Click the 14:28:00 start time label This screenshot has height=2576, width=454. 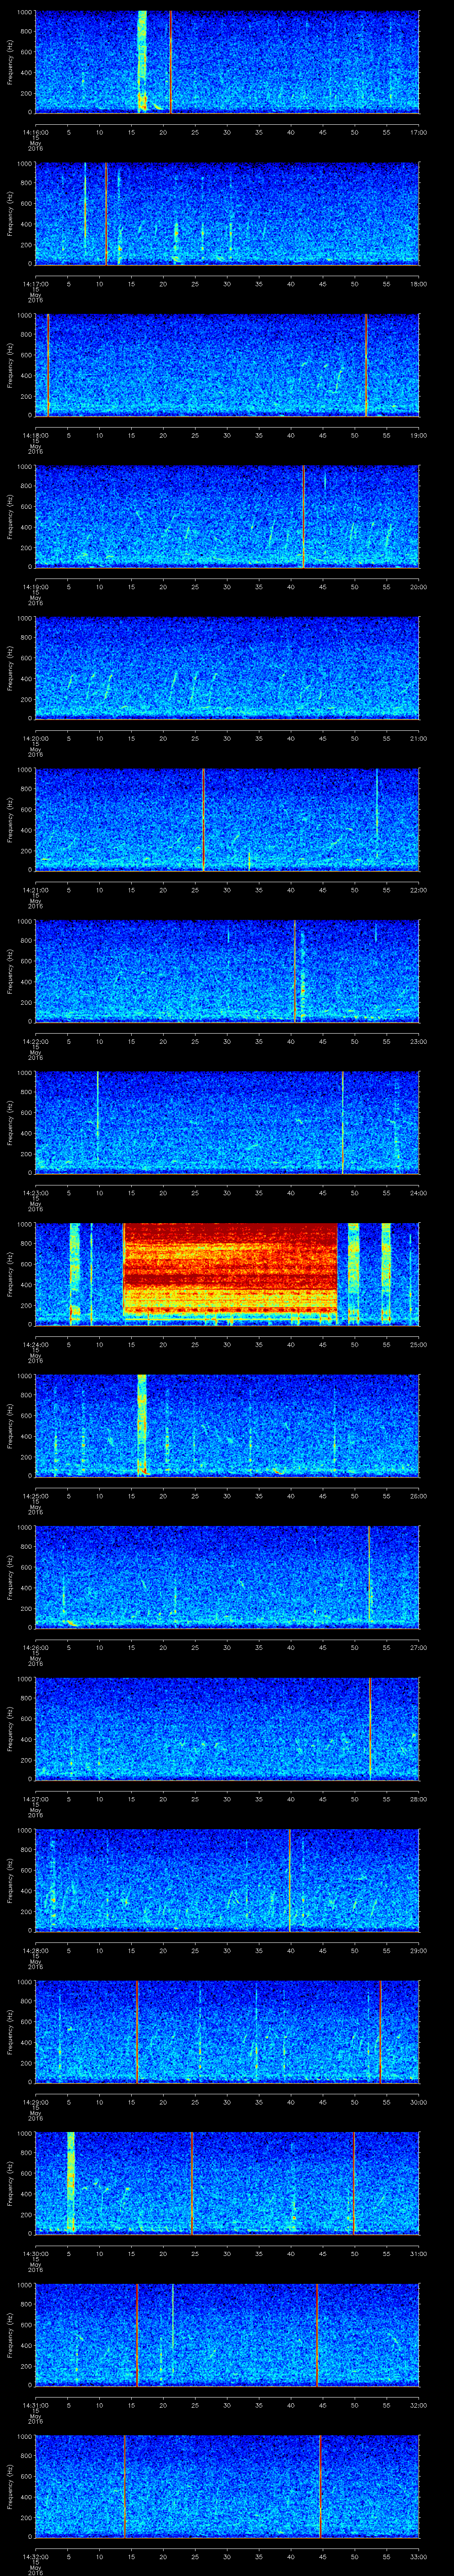click(x=35, y=1950)
